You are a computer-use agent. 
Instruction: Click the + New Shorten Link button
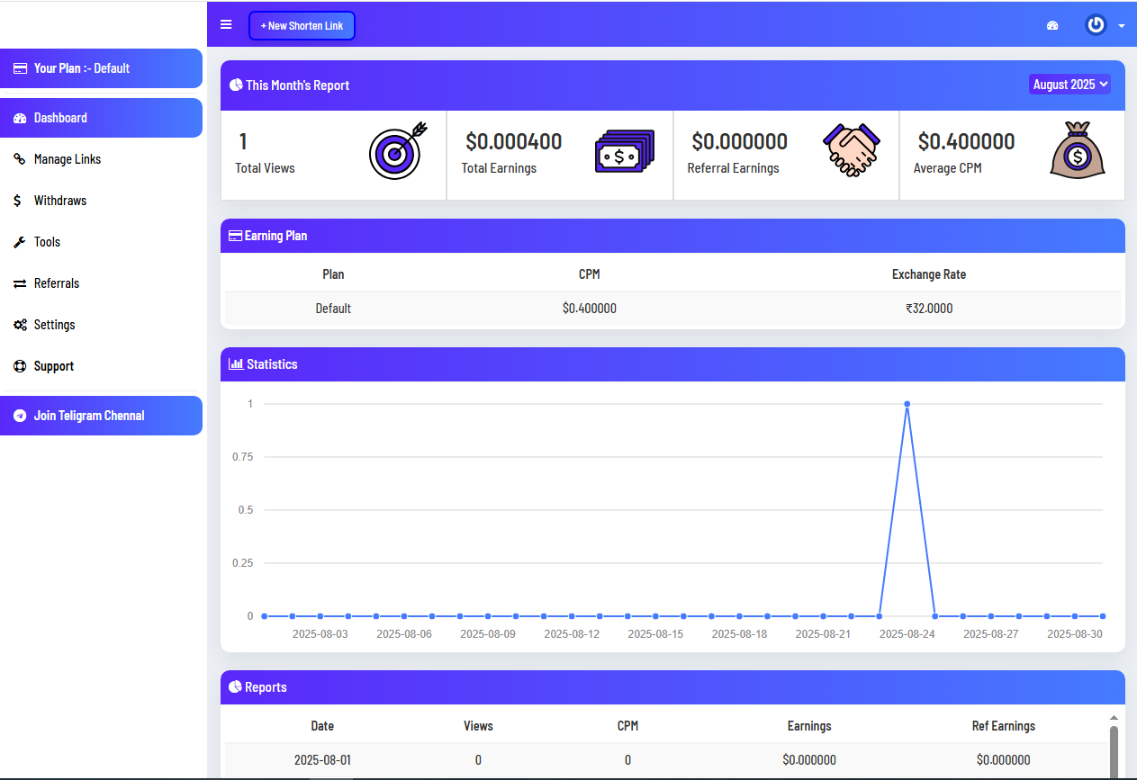tap(302, 26)
